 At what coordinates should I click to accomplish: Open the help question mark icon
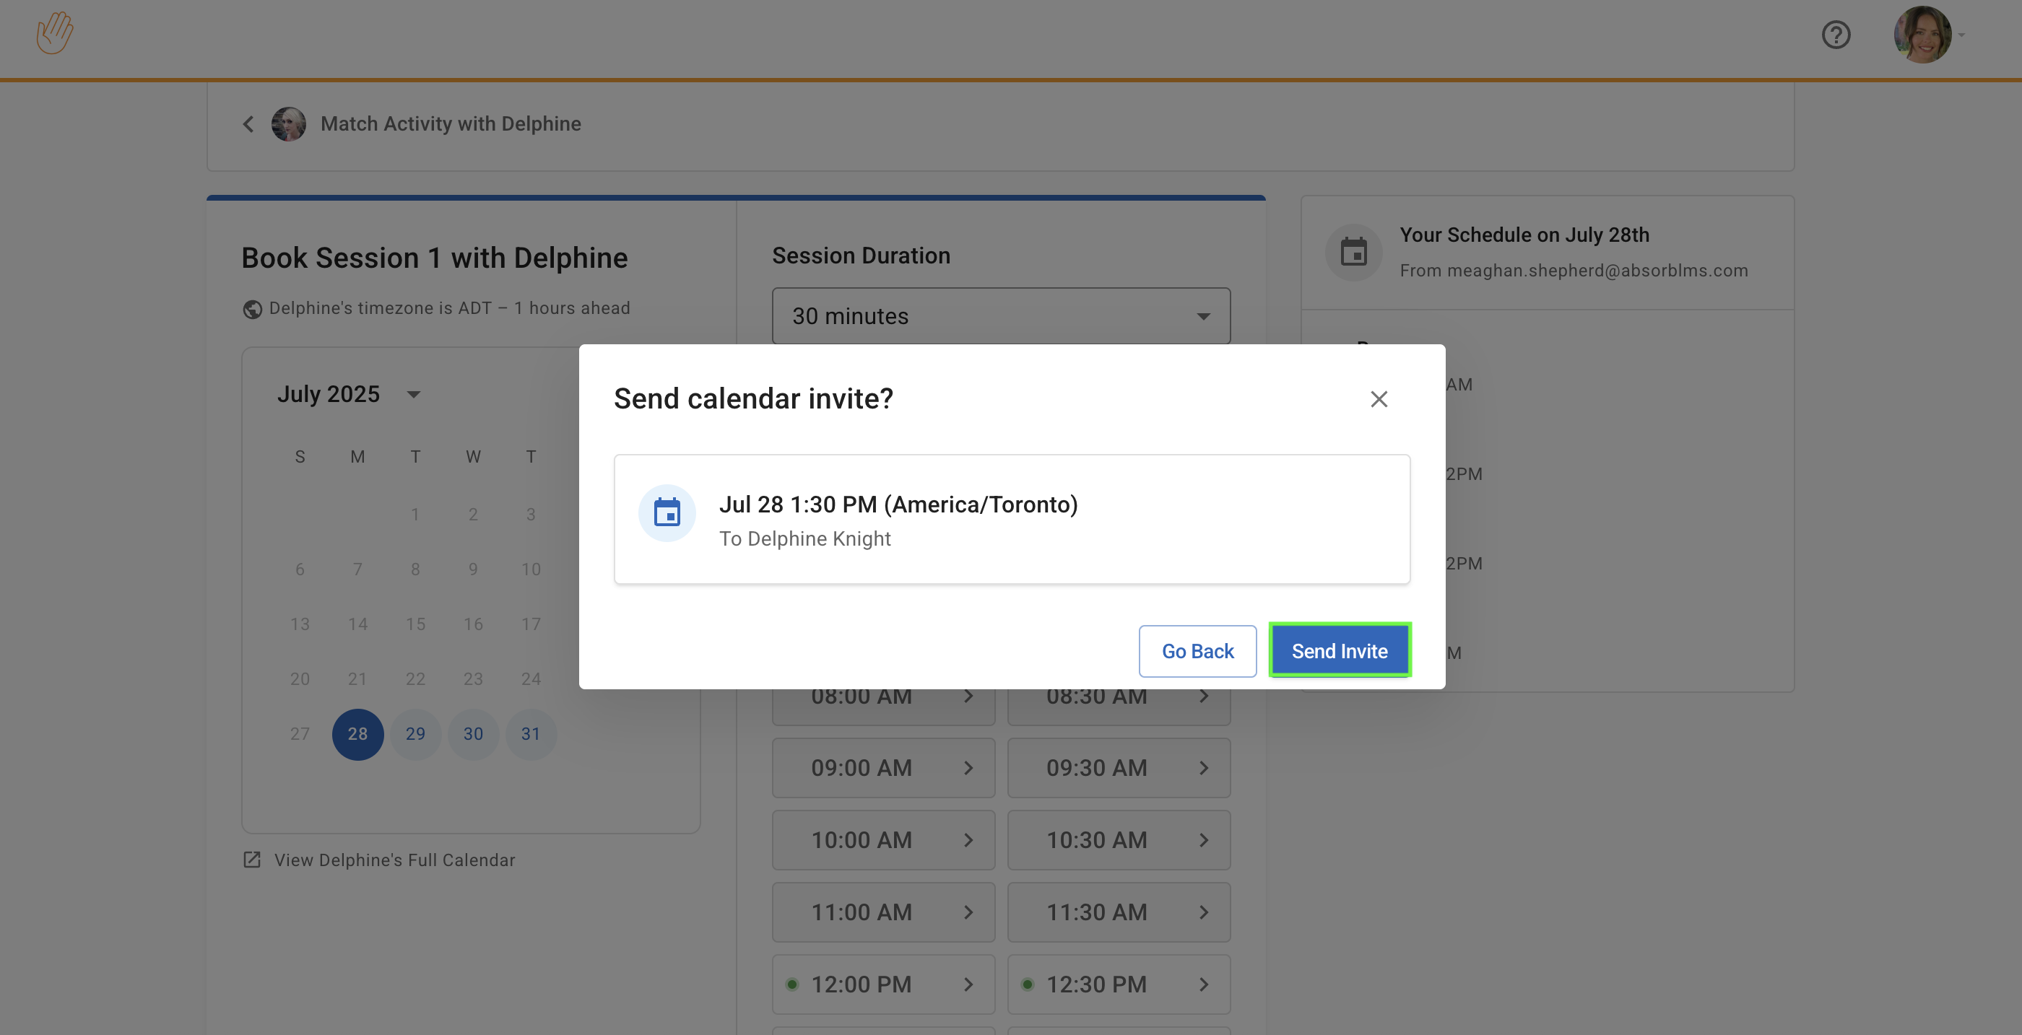click(x=1835, y=35)
